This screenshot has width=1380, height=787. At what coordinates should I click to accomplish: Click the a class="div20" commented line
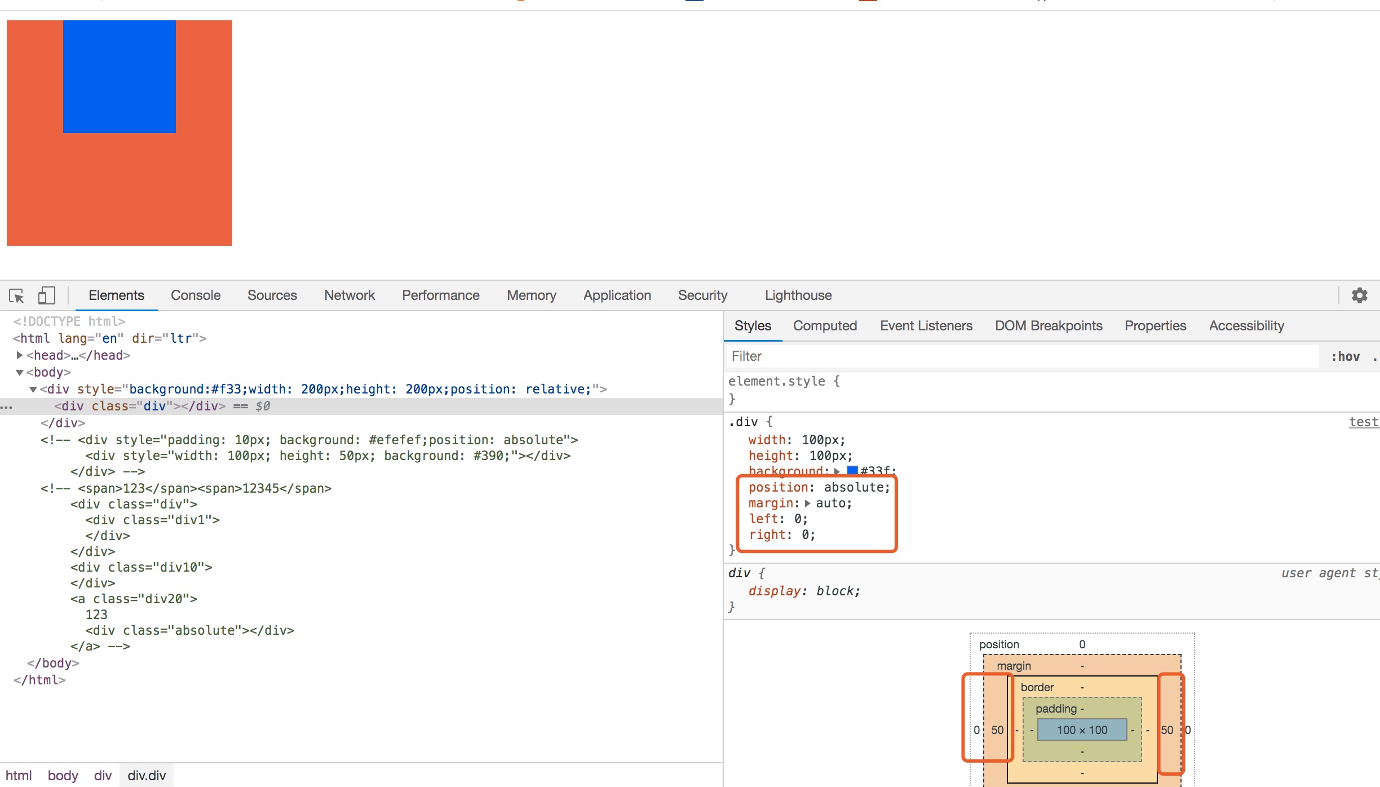tap(134, 599)
